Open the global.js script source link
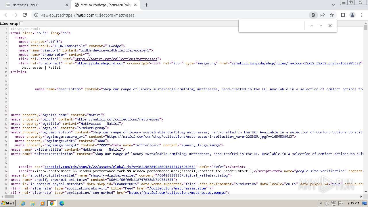368x207 pixels. pos(120,167)
